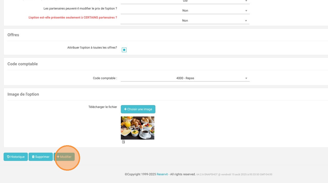Open the Historique button
The width and height of the screenshot is (328, 183).
pos(16,157)
